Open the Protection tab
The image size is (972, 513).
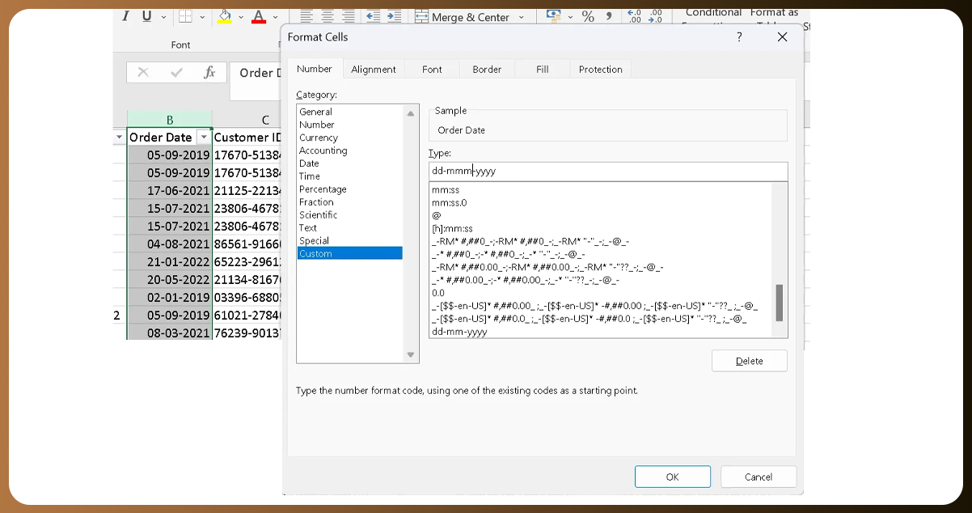point(600,70)
